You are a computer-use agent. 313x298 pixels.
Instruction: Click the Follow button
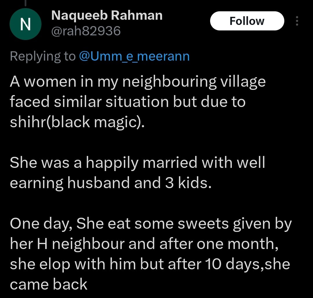247,21
